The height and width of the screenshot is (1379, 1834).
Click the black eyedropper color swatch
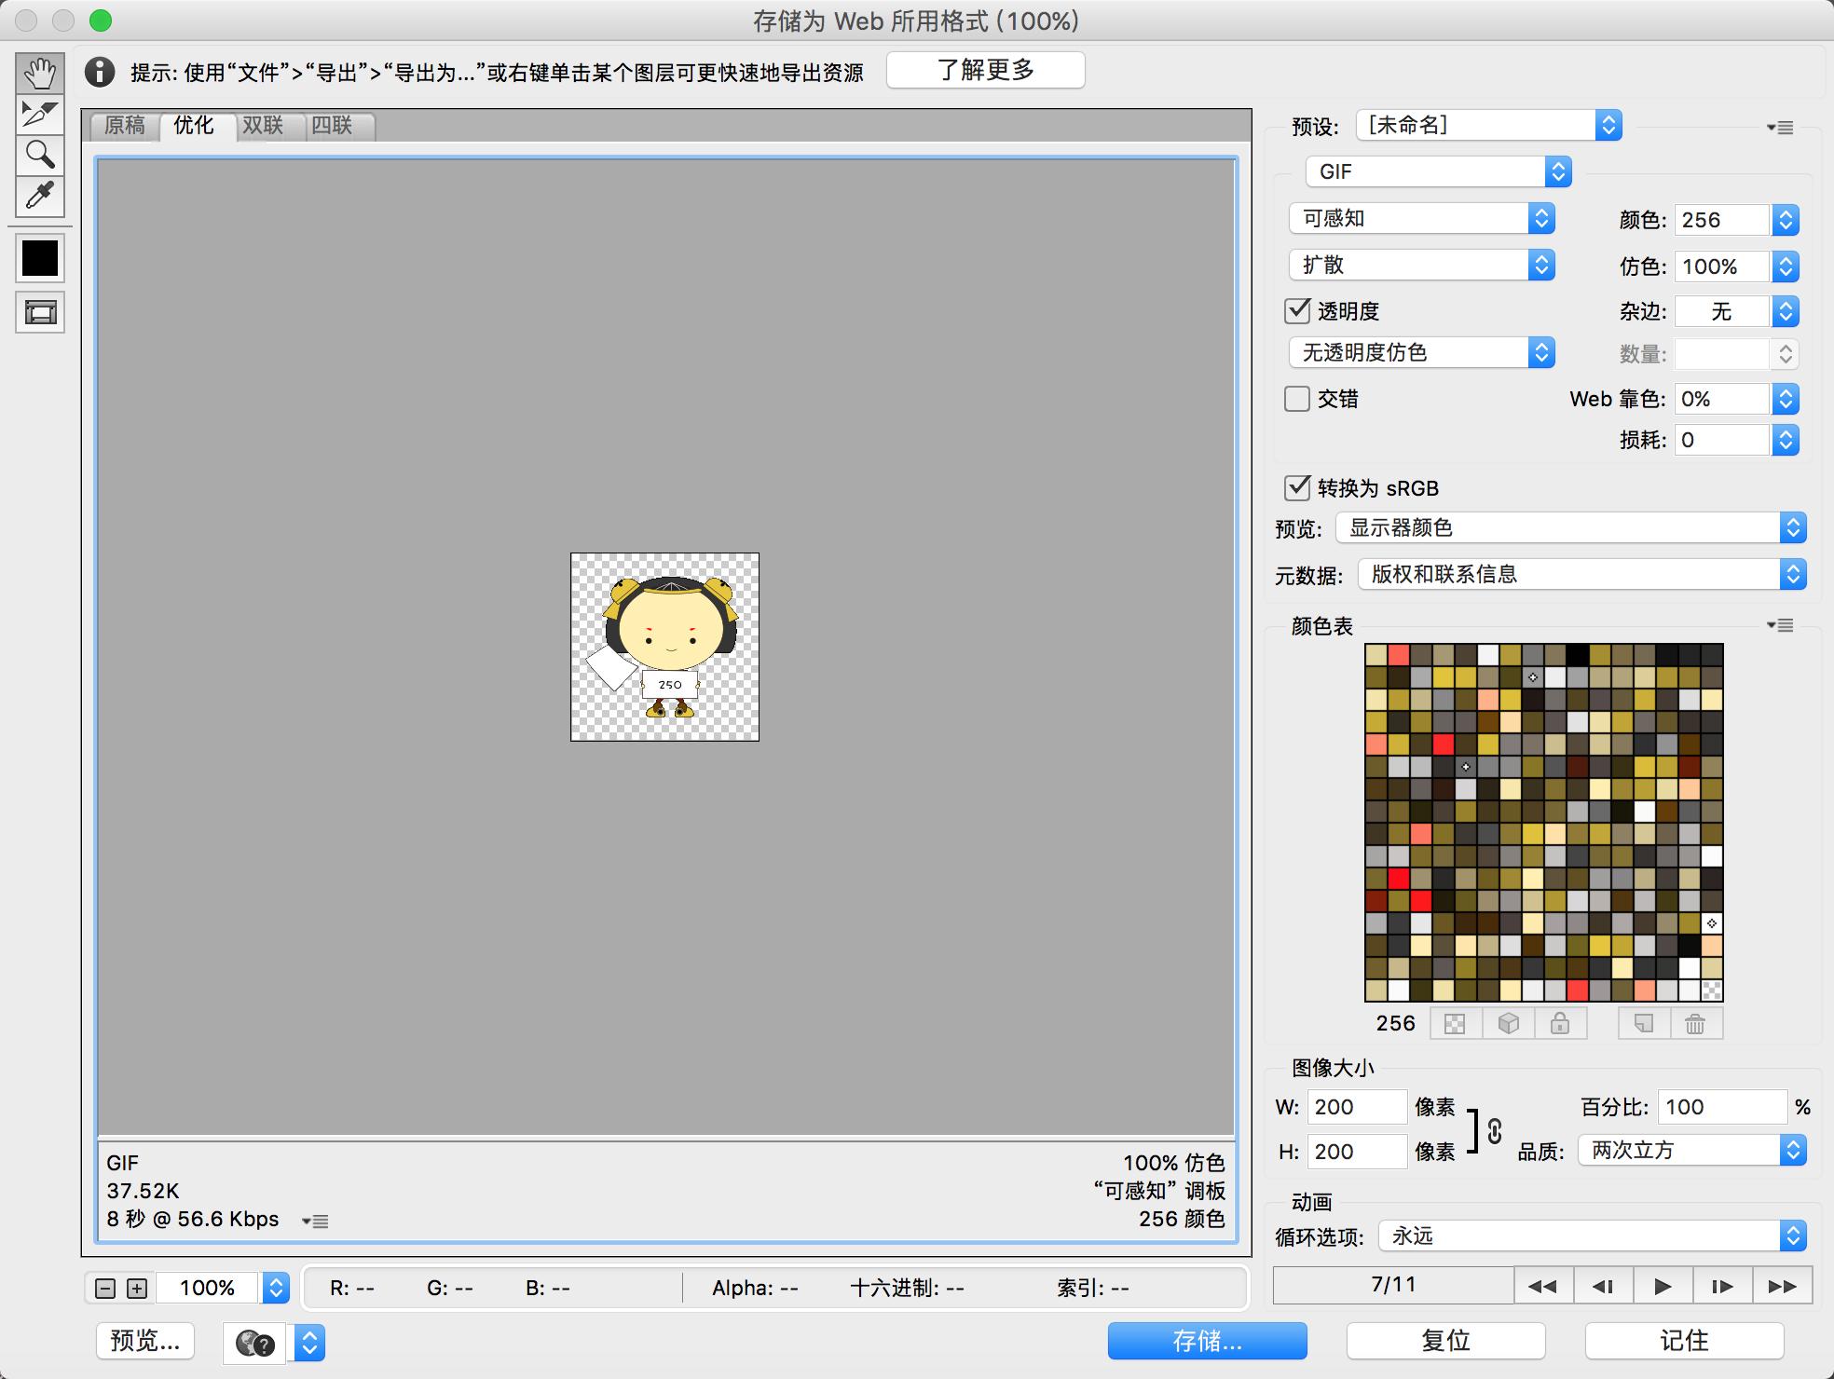click(x=39, y=258)
